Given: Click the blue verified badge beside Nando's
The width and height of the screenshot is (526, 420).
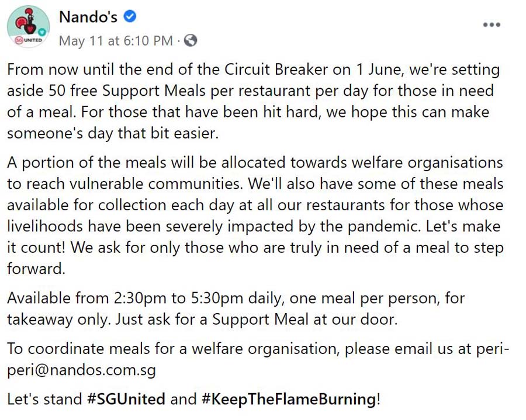Looking at the screenshot, I should click(x=130, y=18).
